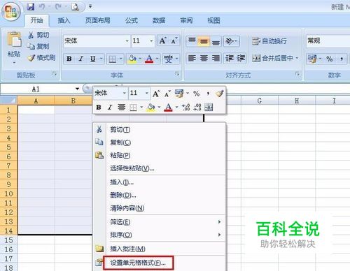Open ribbon fill color dropdown arrow
Screen dimensions: 350x271
click(x=140, y=59)
